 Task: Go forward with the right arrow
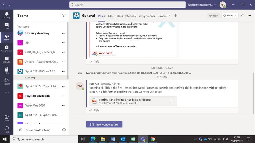pyautogui.click(x=10, y=5)
